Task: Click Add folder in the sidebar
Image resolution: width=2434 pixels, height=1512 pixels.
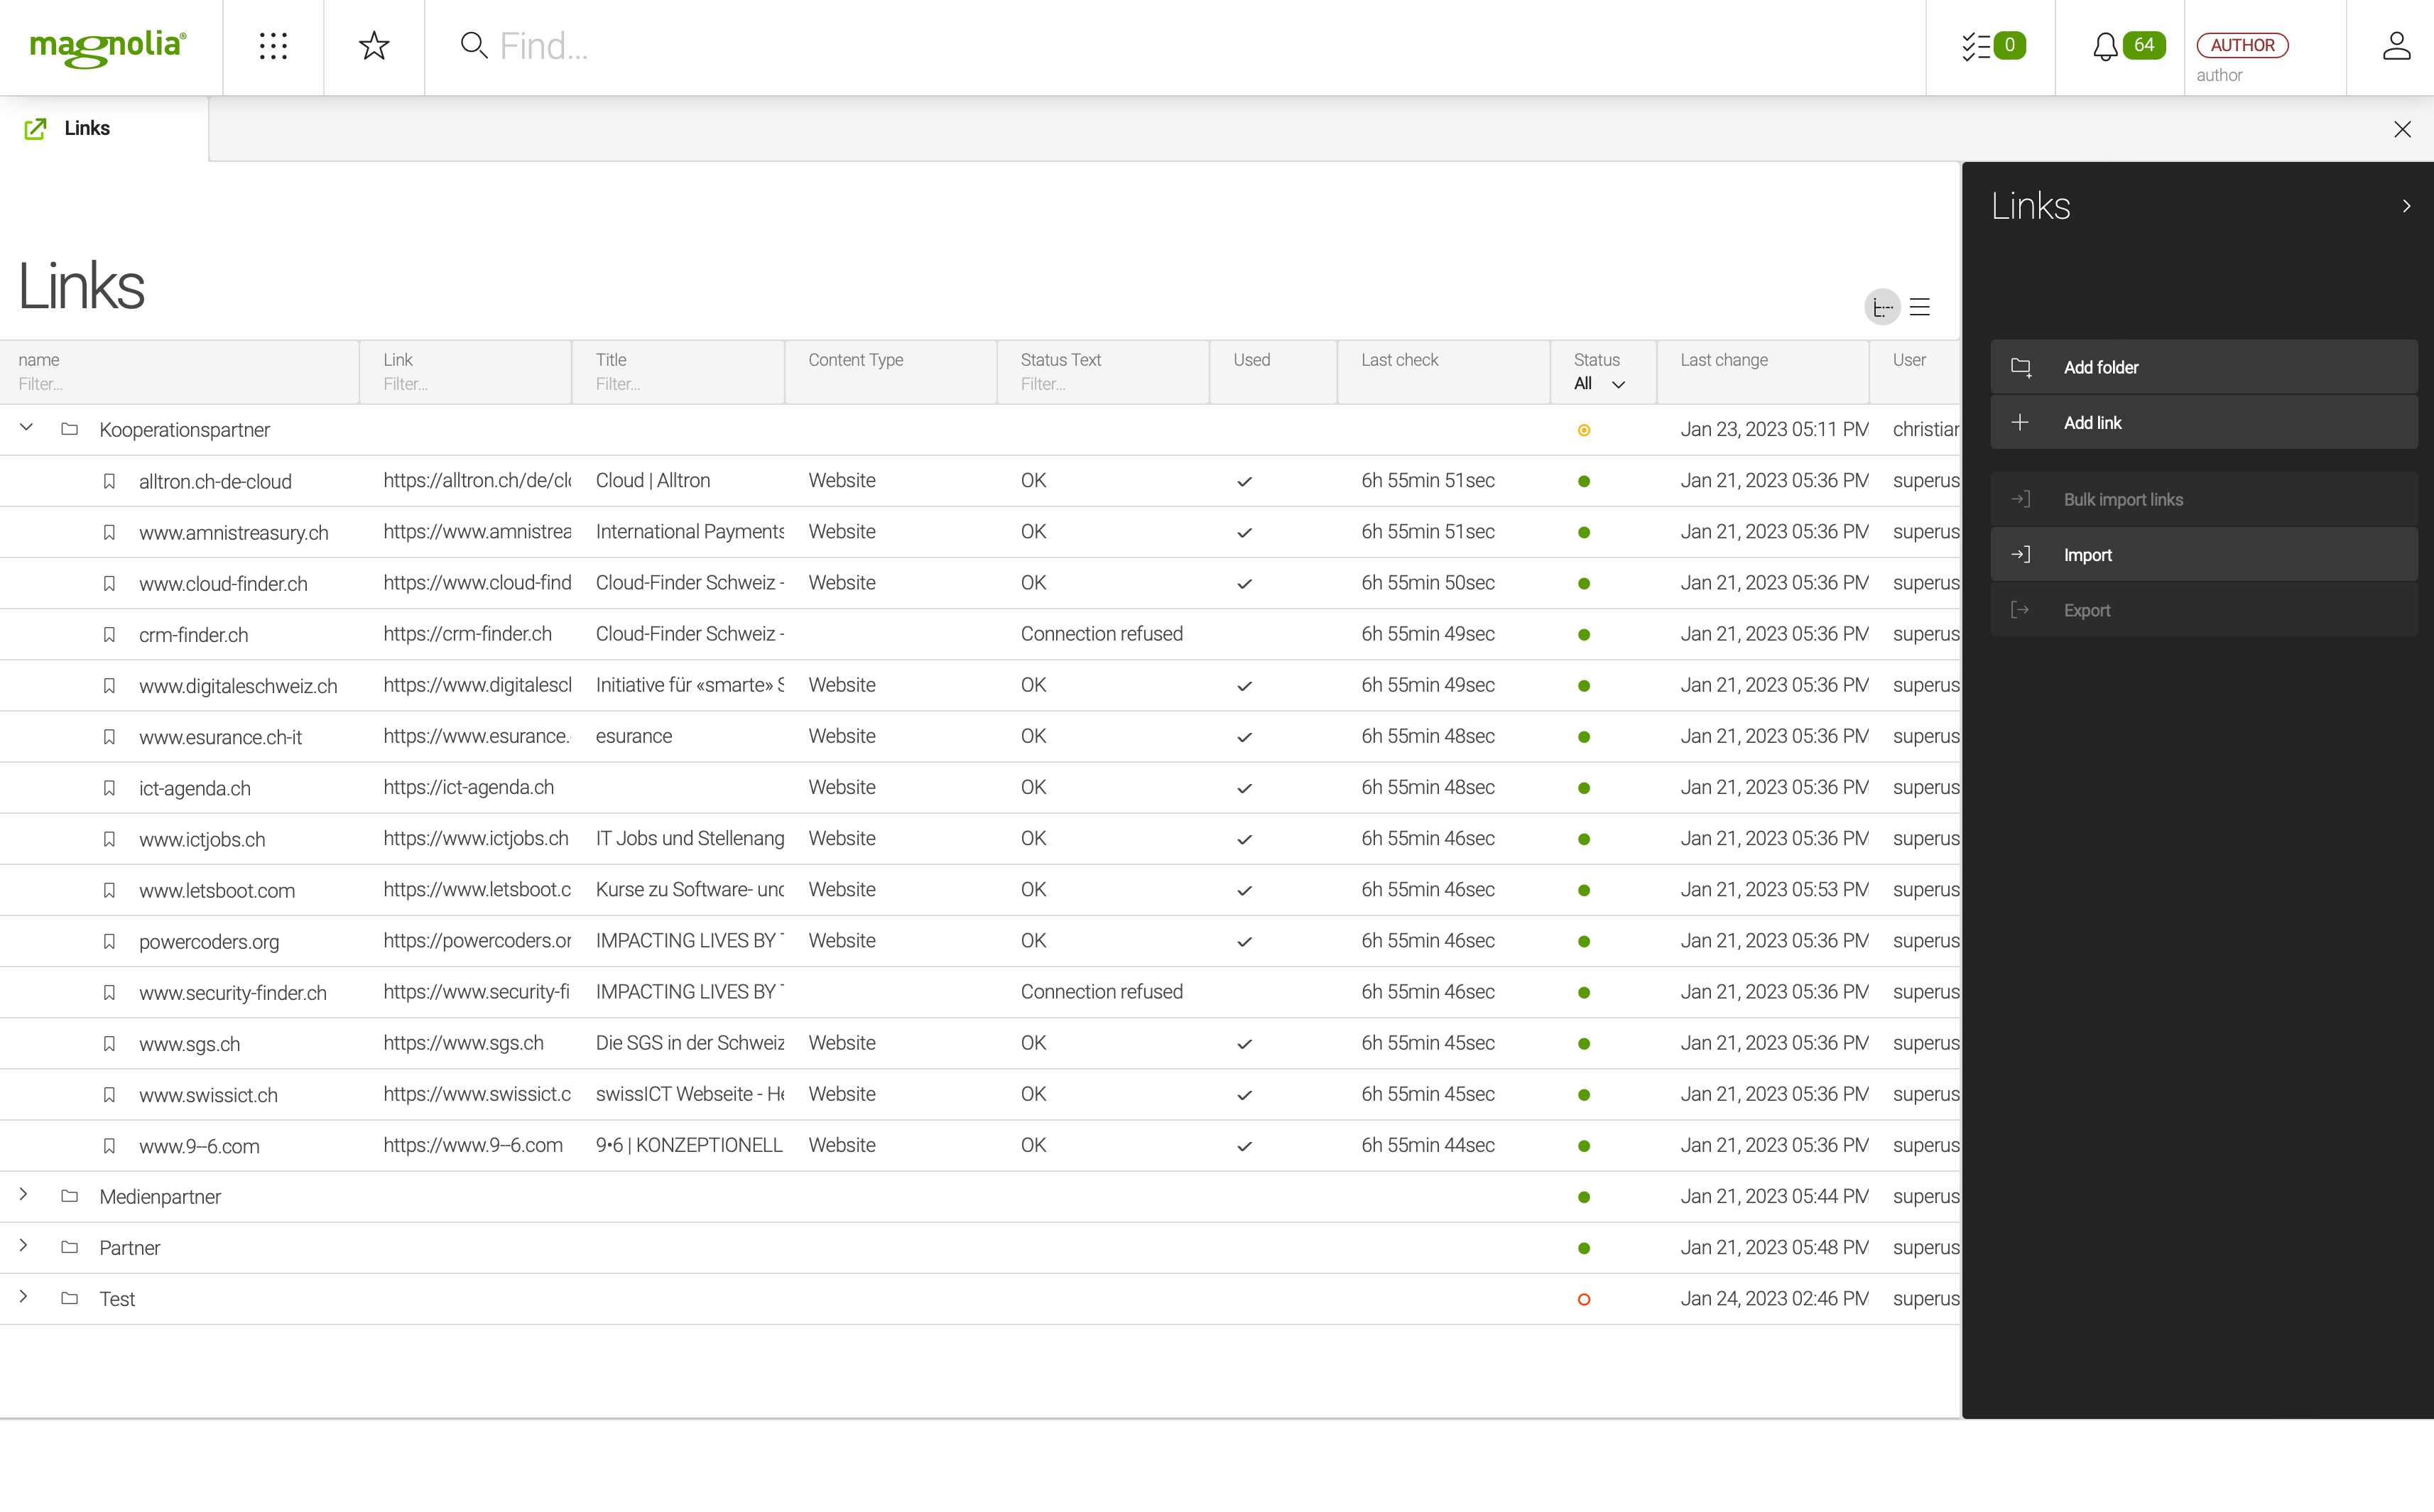Action: click(2101, 366)
